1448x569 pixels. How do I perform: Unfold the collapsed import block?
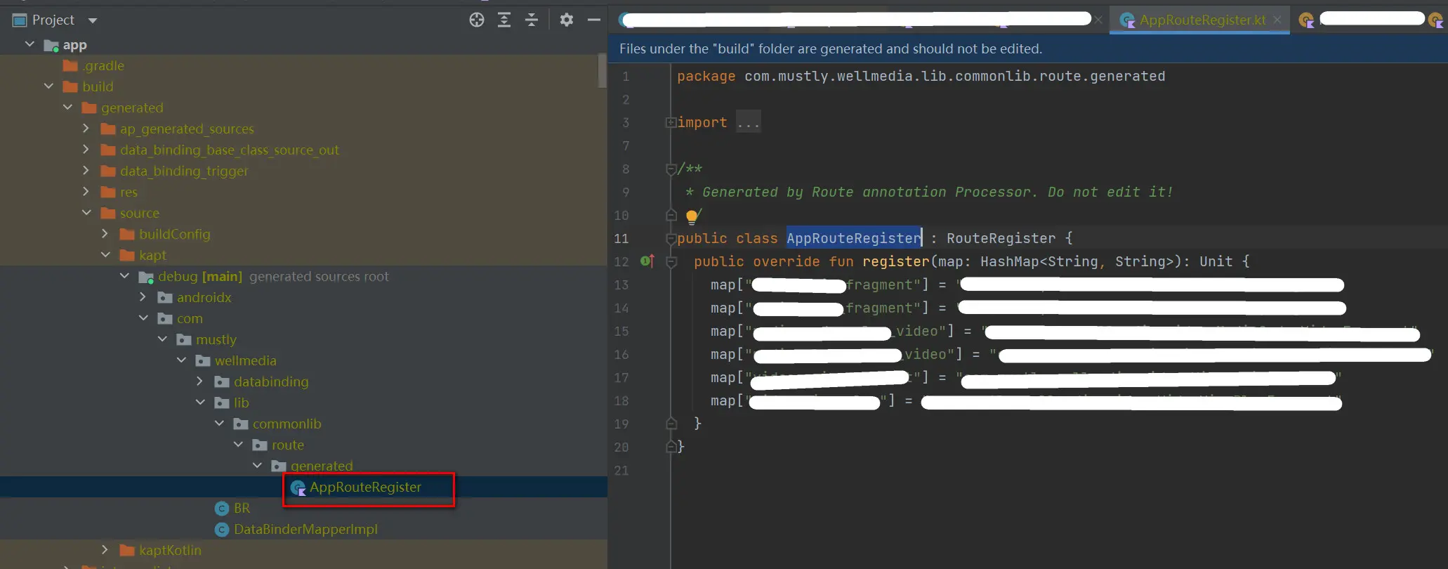[671, 123]
